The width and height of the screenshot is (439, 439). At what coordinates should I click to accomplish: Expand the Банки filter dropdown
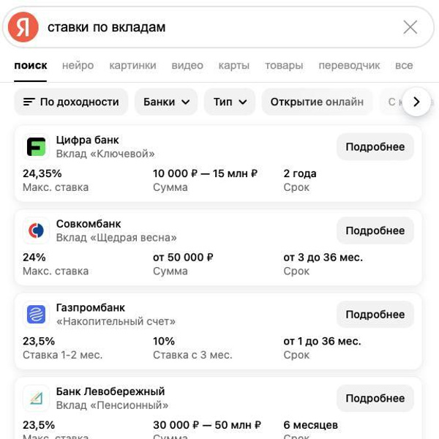pos(166,102)
